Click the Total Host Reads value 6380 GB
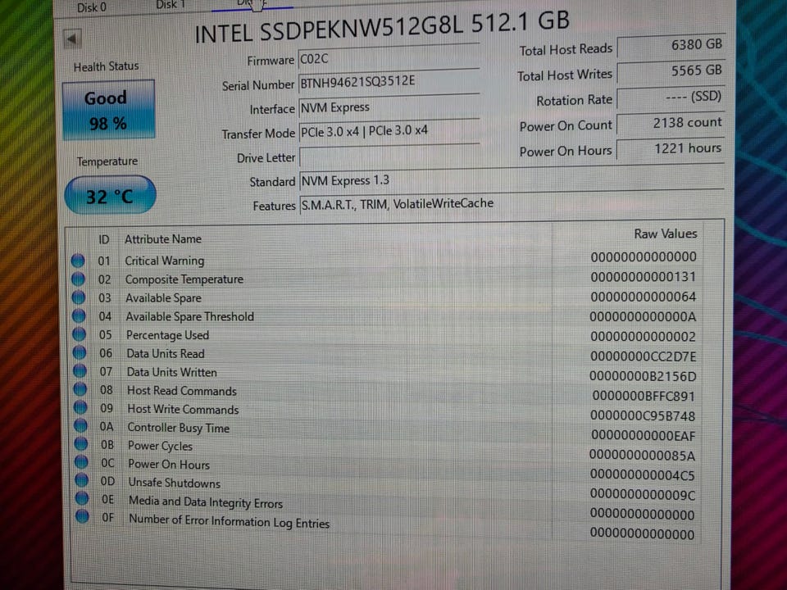787x590 pixels. 671,46
